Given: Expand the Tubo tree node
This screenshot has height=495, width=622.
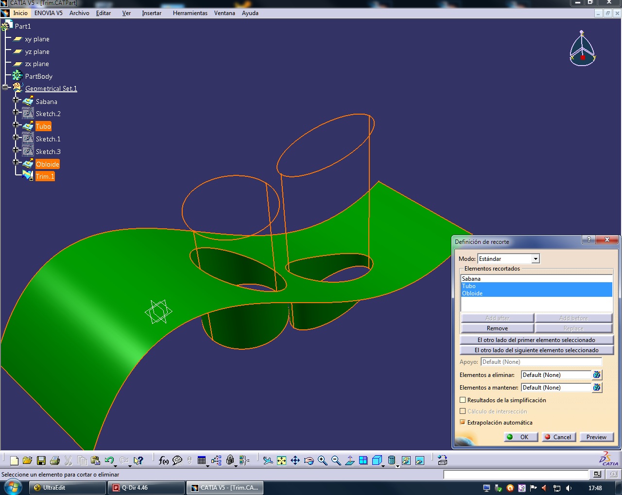Looking at the screenshot, I should tap(16, 124).
